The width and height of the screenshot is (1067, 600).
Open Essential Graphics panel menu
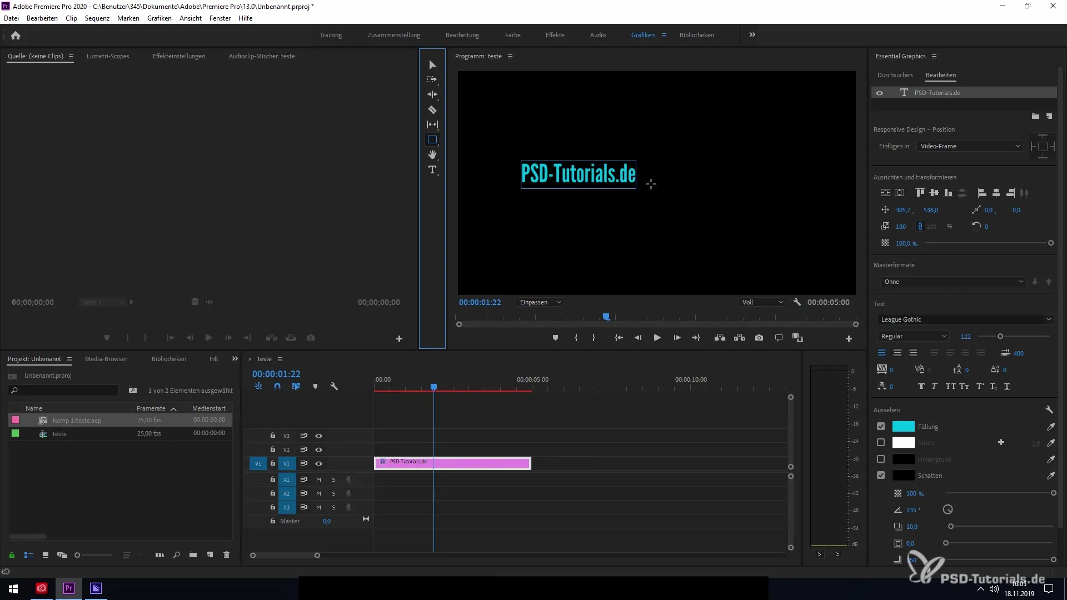[x=934, y=56]
